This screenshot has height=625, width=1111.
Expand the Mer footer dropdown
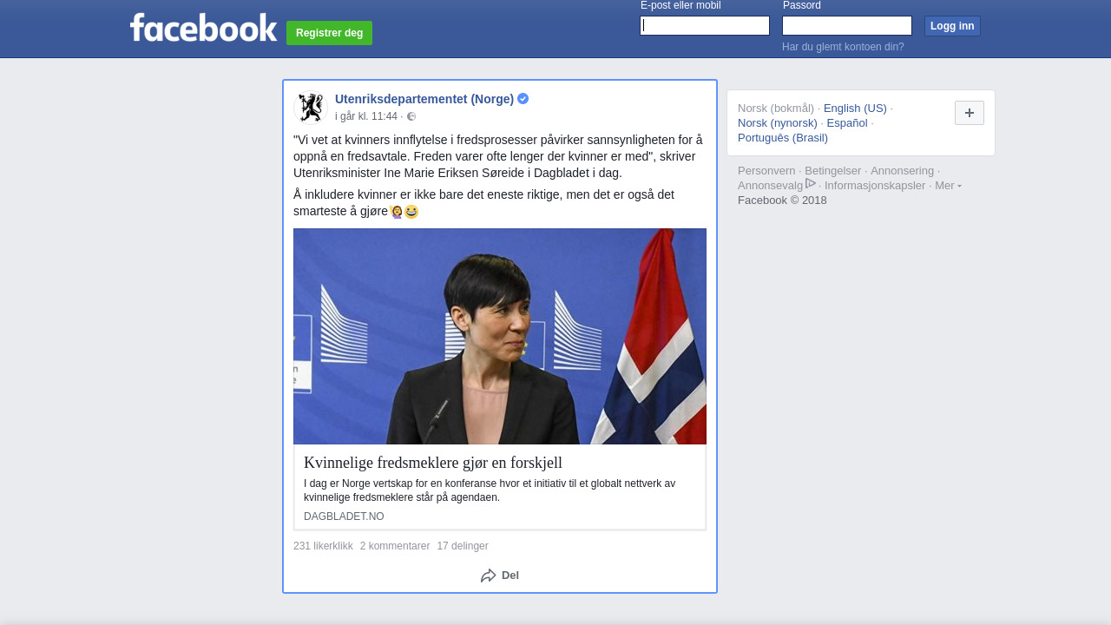point(948,186)
